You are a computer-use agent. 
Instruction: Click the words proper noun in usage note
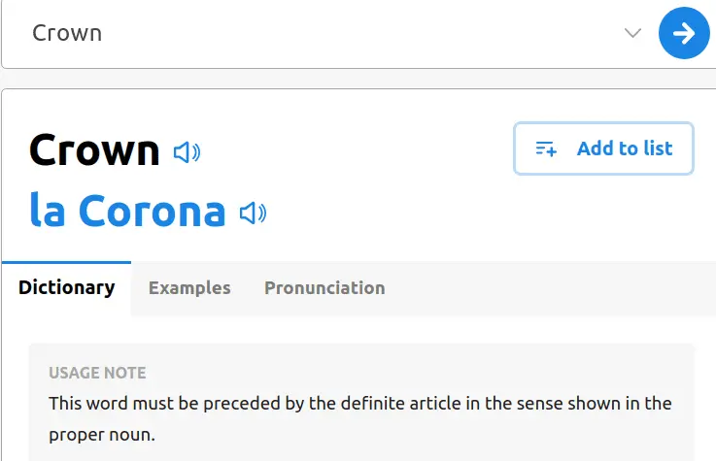pyautogui.click(x=101, y=434)
